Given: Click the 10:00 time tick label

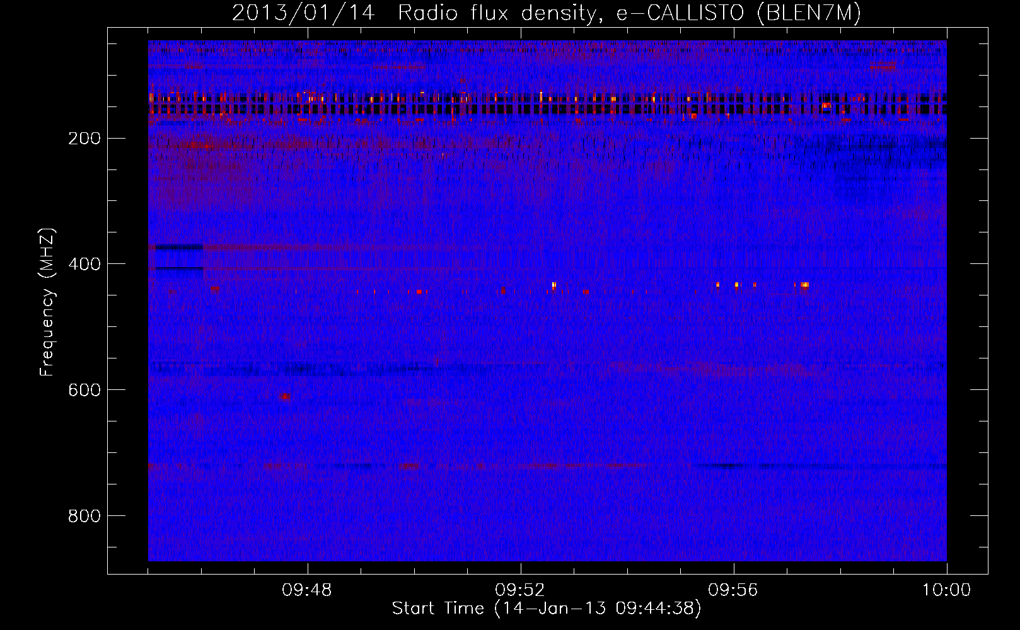Looking at the screenshot, I should (x=946, y=590).
